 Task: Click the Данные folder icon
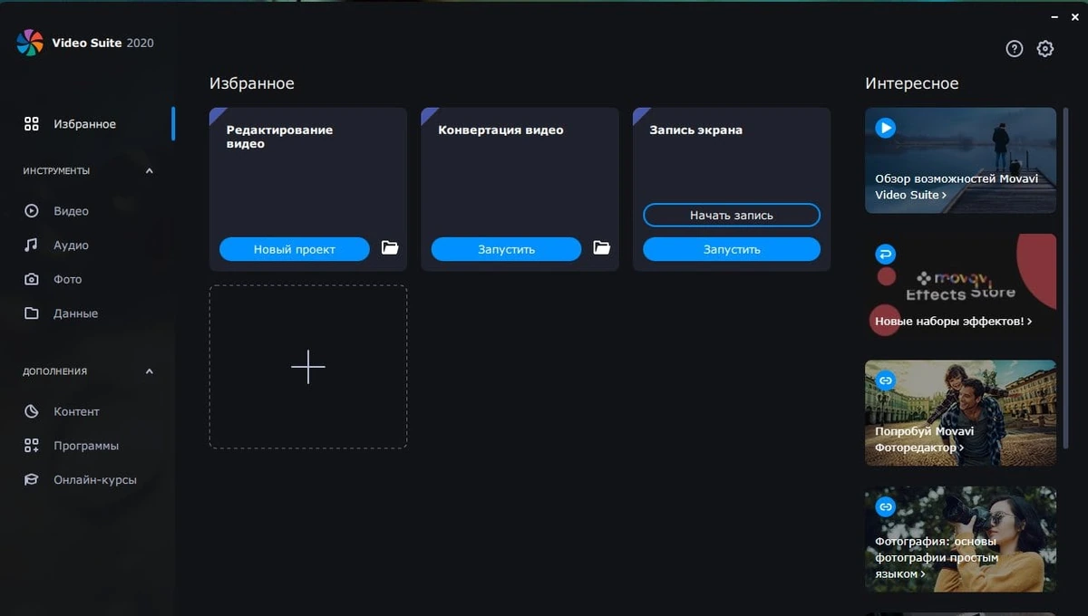click(x=32, y=313)
